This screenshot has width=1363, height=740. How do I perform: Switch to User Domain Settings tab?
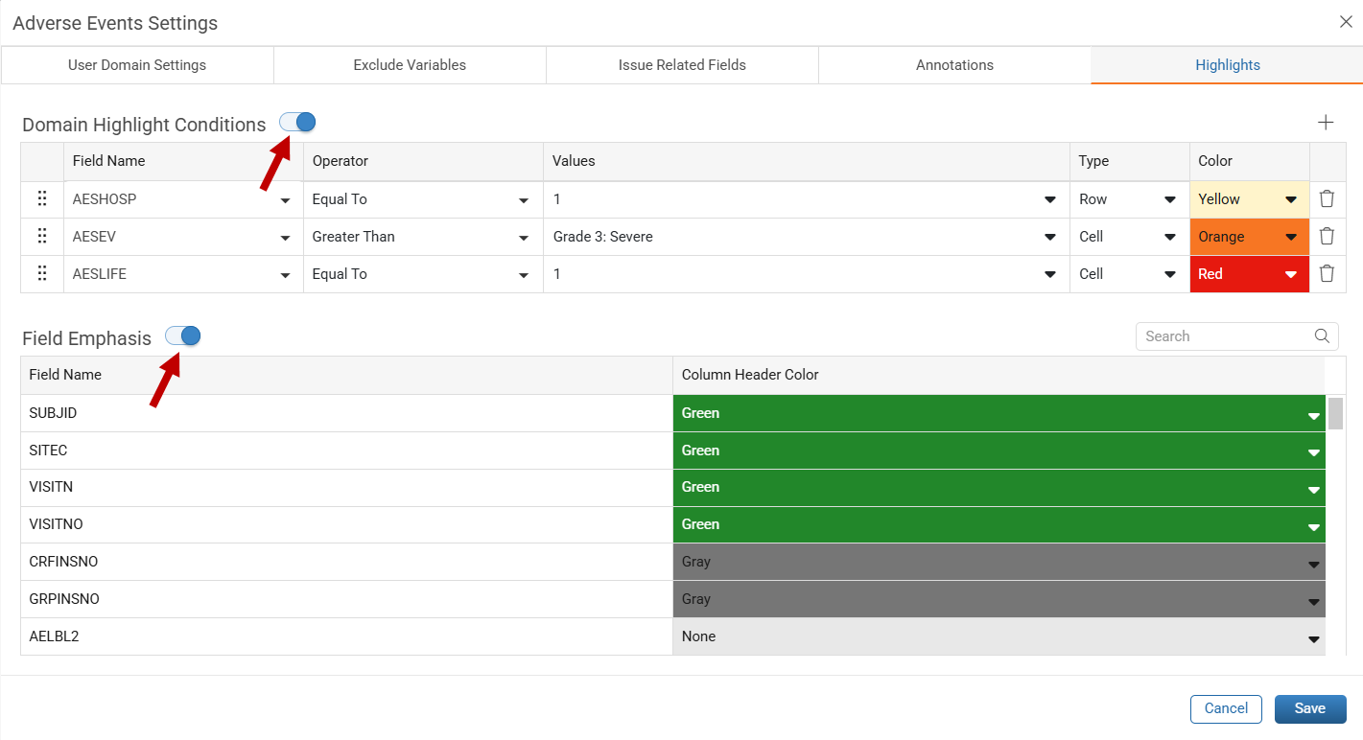pyautogui.click(x=137, y=65)
